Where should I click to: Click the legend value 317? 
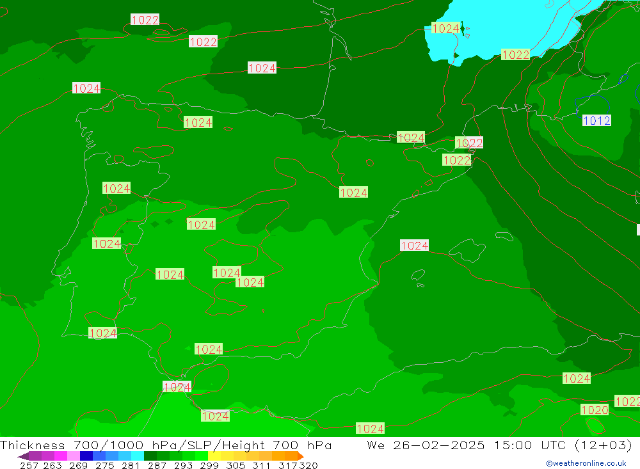point(288,465)
